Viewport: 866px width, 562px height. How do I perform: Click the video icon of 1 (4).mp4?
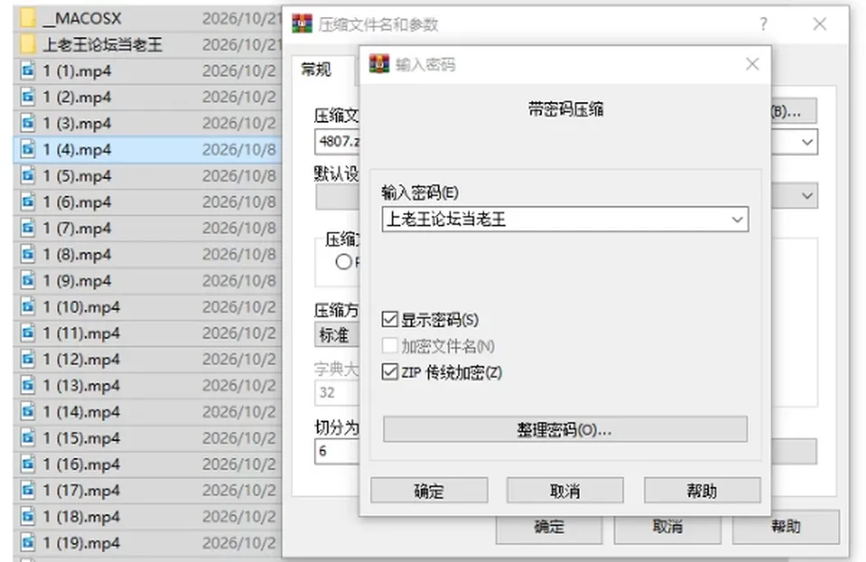tap(28, 150)
